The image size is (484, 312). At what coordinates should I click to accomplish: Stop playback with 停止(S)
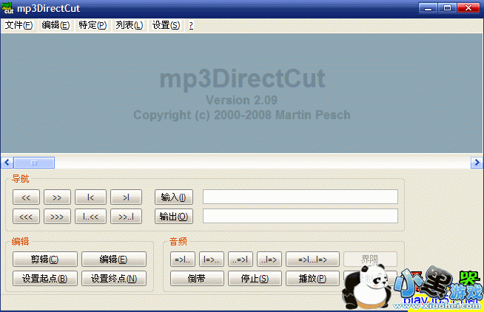click(x=255, y=279)
